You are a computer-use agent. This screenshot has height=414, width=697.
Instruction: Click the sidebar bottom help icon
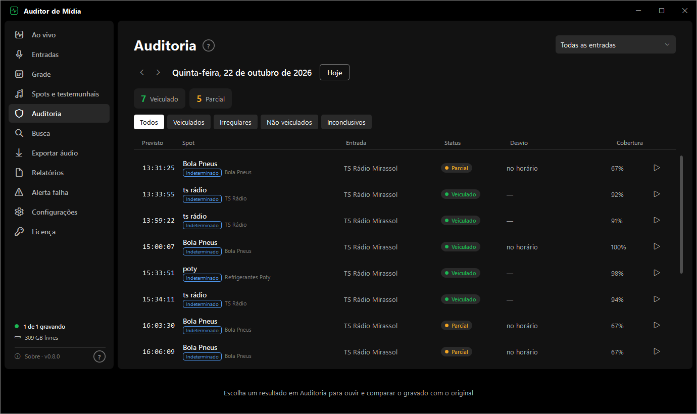point(99,356)
